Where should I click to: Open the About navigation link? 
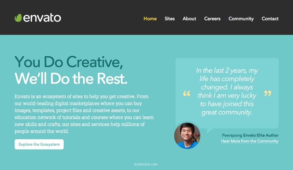pyautogui.click(x=189, y=19)
